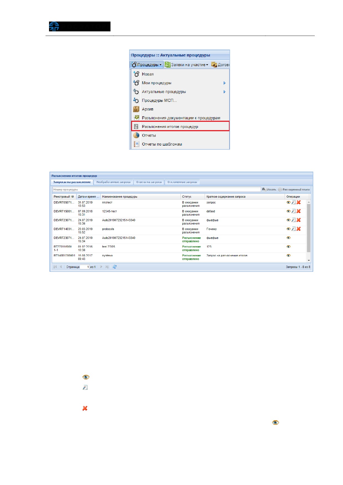
Task: Switch to the Запросы на разъяснение tab
Action: pyautogui.click(x=72, y=182)
